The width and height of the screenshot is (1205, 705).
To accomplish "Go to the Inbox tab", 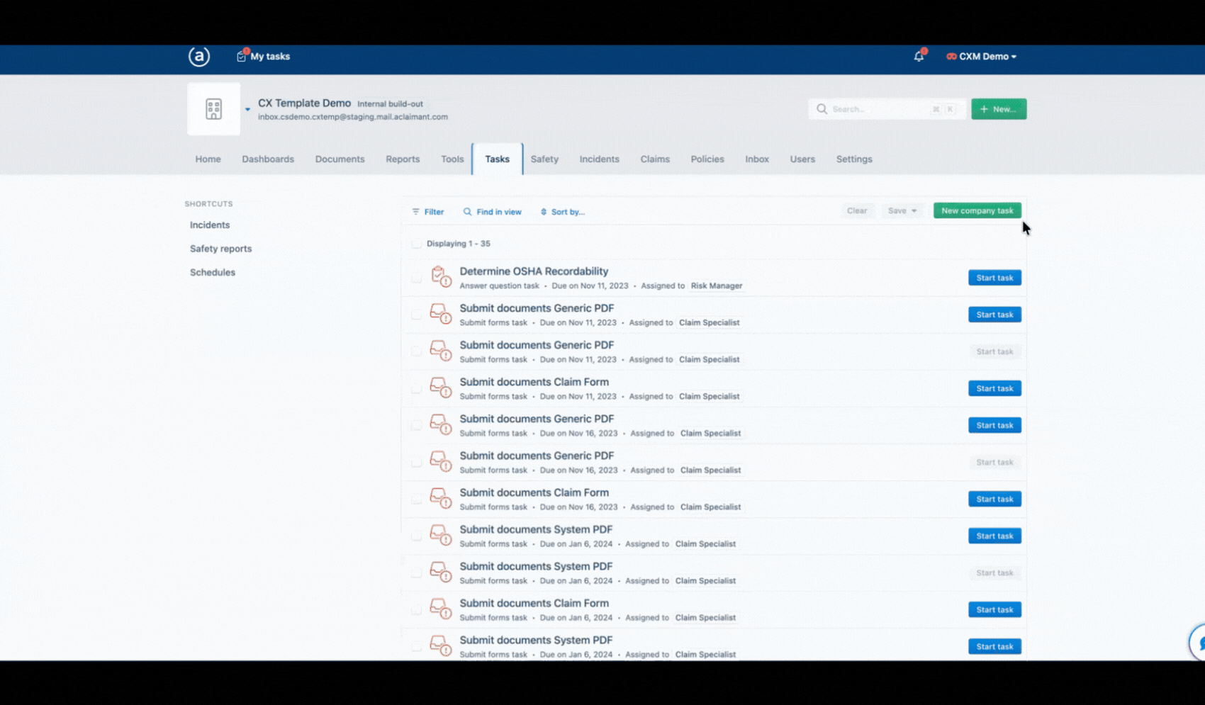I will [x=757, y=159].
